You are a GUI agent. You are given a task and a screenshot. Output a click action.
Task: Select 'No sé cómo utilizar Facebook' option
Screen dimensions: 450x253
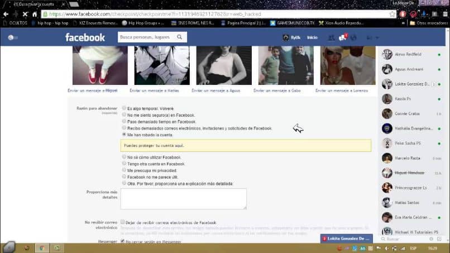pyautogui.click(x=124, y=157)
